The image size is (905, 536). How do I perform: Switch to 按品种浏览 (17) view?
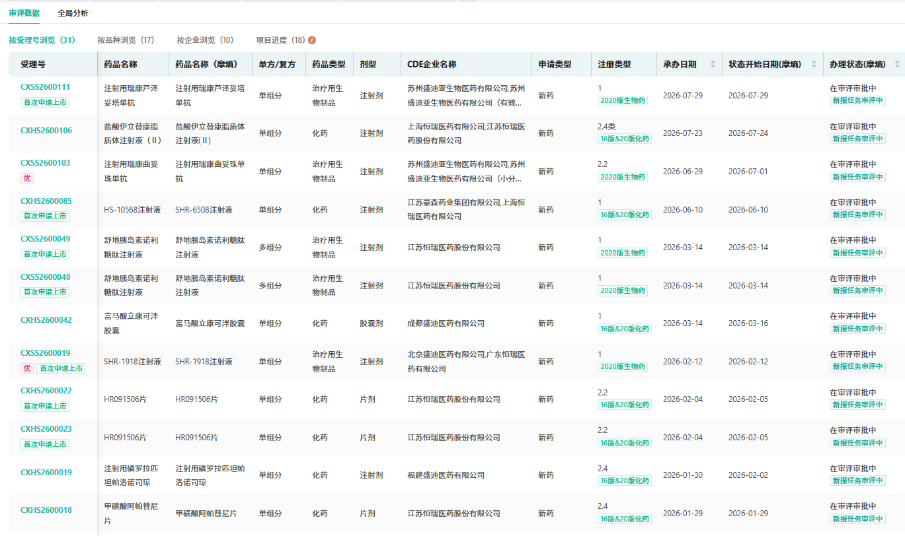pyautogui.click(x=126, y=40)
